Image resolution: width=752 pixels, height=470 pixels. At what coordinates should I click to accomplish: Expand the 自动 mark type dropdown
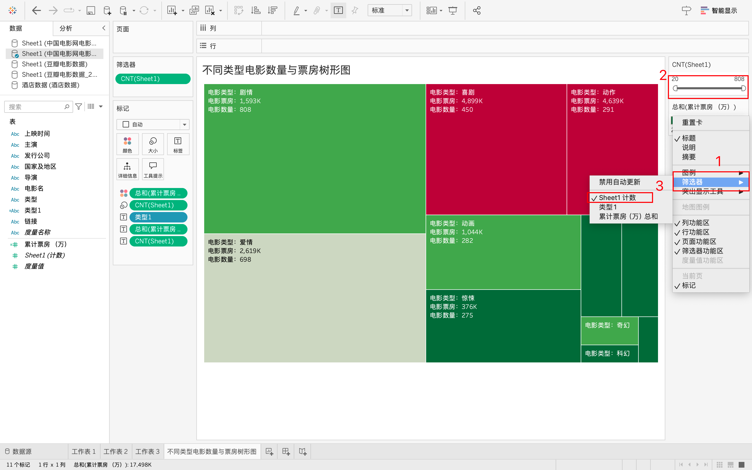[x=184, y=125]
